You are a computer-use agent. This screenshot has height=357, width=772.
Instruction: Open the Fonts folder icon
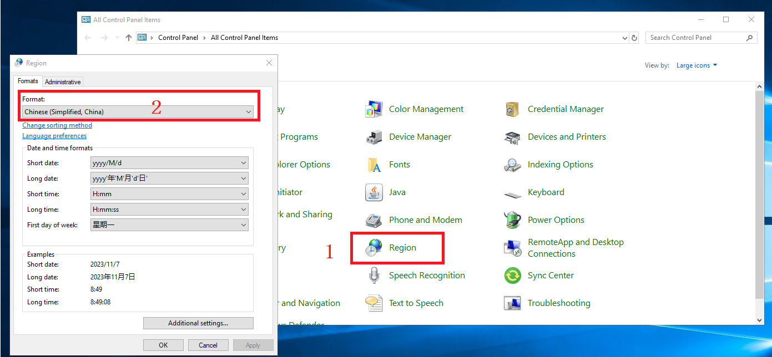[x=374, y=165]
